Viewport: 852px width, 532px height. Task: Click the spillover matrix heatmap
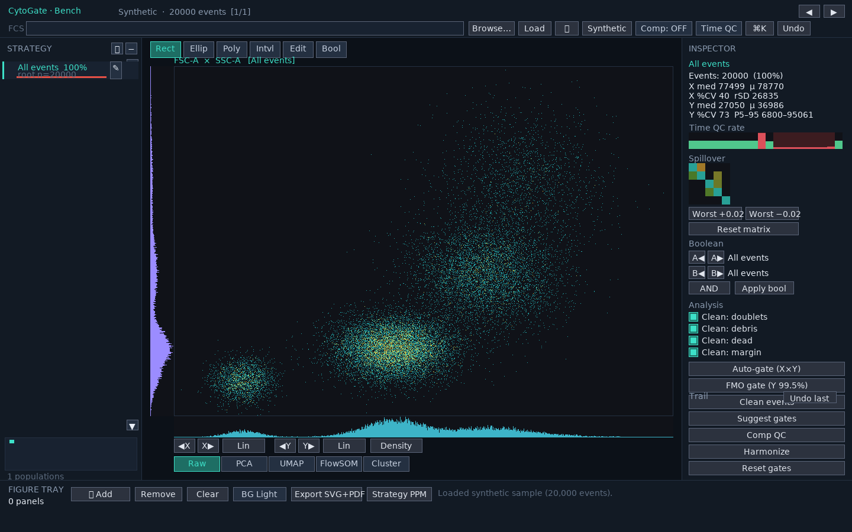pos(709,184)
